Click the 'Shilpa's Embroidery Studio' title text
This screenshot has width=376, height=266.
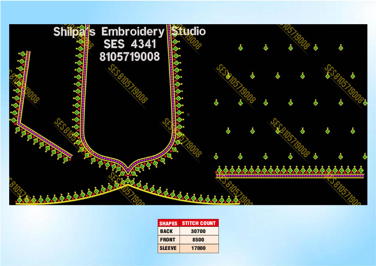(130, 32)
